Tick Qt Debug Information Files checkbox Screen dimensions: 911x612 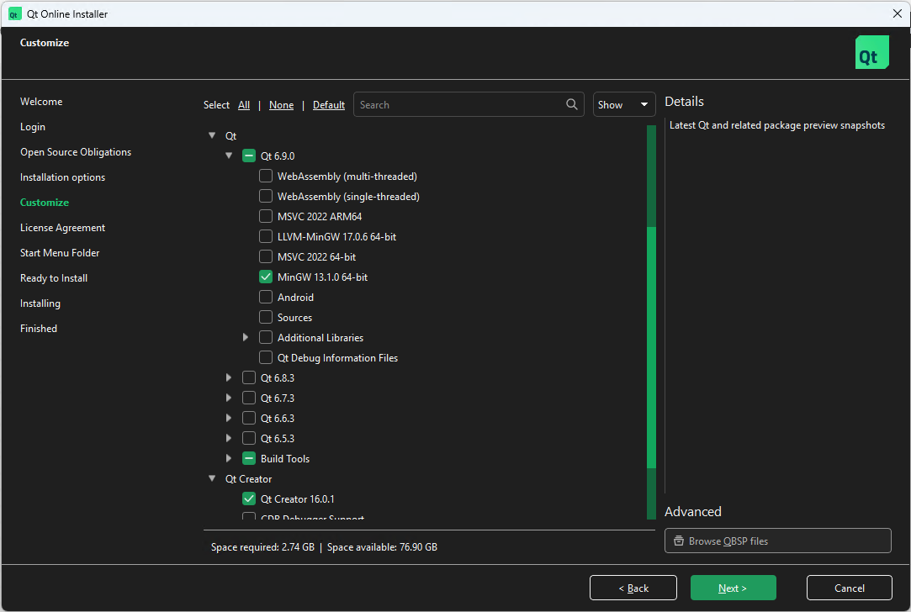click(266, 357)
